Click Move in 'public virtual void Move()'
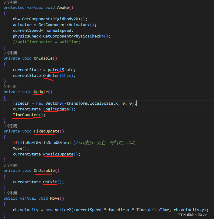The image size is (214, 219). coord(55,198)
